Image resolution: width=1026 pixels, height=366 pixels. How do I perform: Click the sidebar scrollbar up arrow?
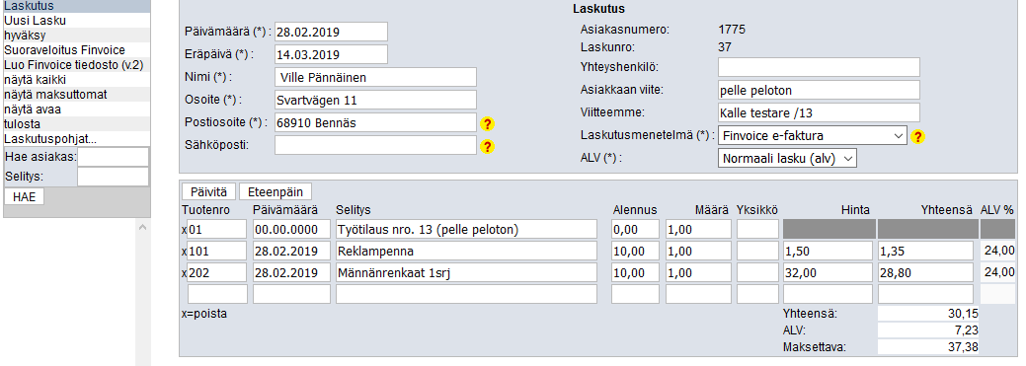click(142, 227)
